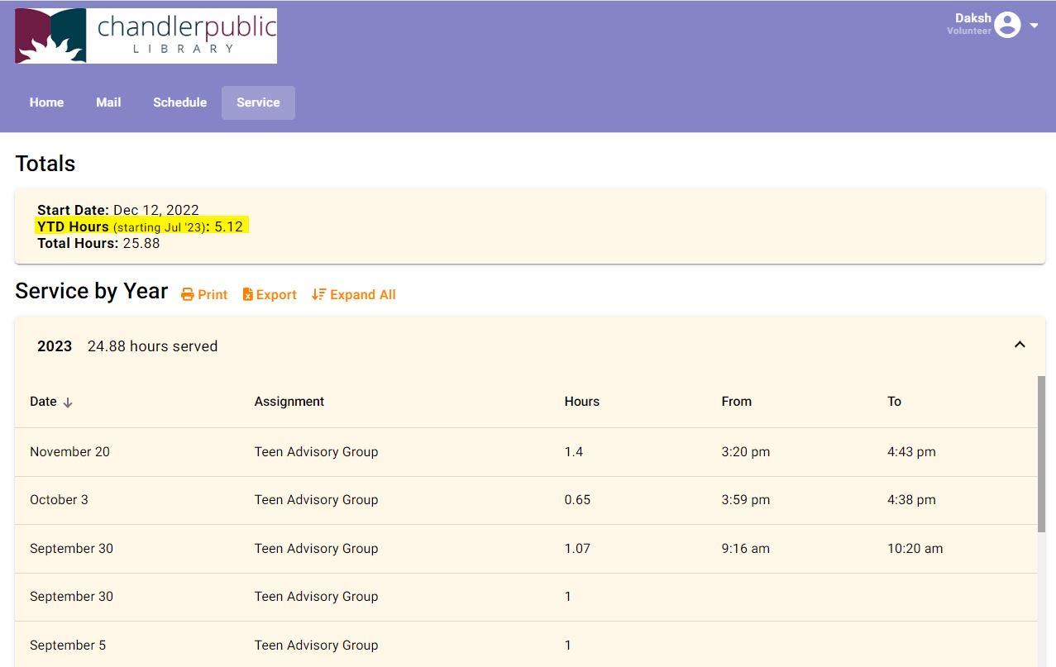Click the Expand All link
The width and height of the screenshot is (1056, 667).
(x=354, y=295)
